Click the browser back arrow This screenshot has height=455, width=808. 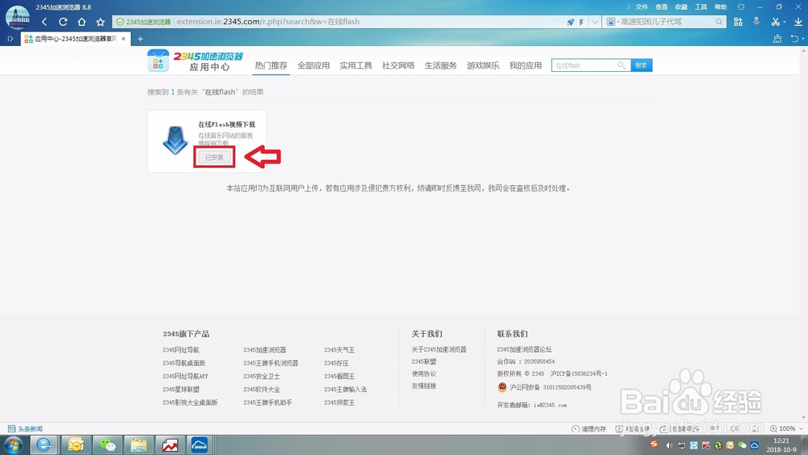click(44, 22)
